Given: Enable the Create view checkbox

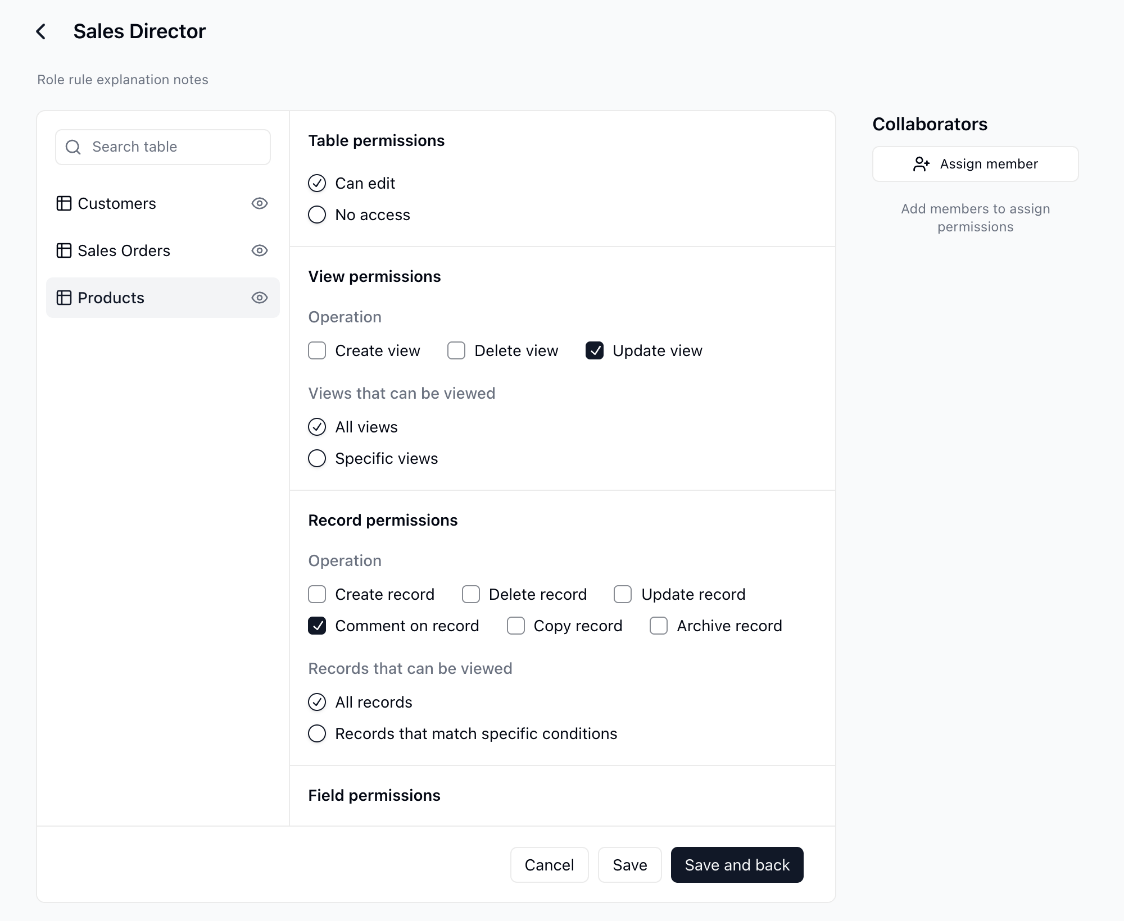Looking at the screenshot, I should coord(317,350).
